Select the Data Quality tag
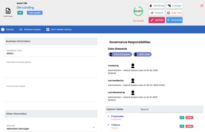The height and width of the screenshot is (132, 205). pos(35,13)
